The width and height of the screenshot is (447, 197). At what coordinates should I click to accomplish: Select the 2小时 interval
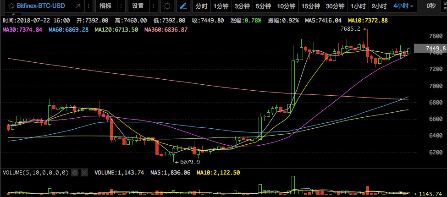coord(379,6)
